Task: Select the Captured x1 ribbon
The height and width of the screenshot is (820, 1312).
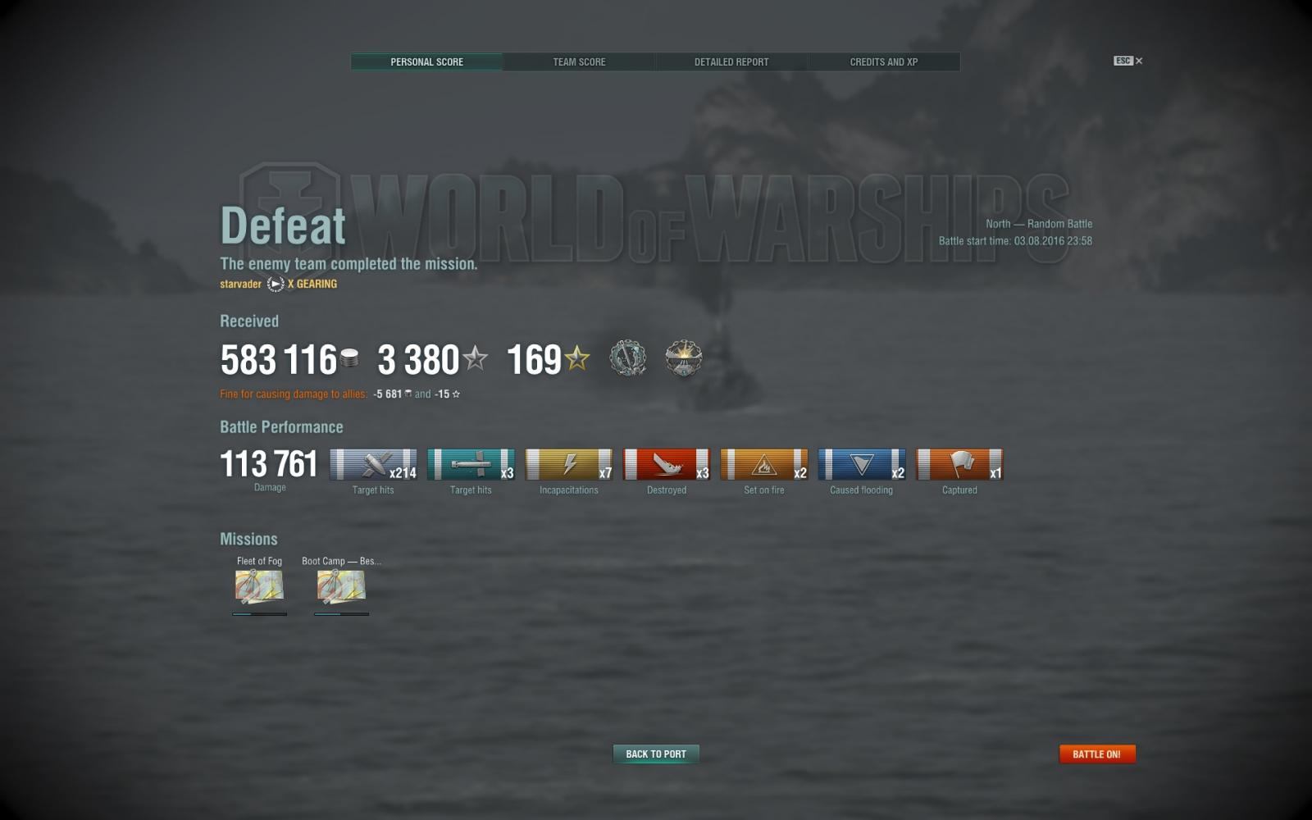Action: (959, 465)
